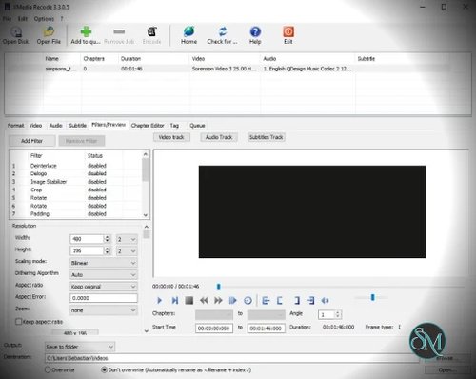
Task: Open the Zoom none dropdown
Action: point(104,310)
